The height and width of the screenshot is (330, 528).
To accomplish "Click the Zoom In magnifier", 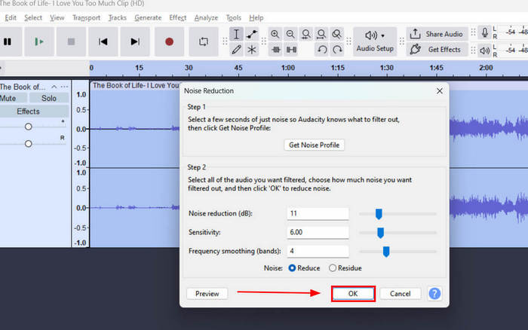I will (x=275, y=34).
